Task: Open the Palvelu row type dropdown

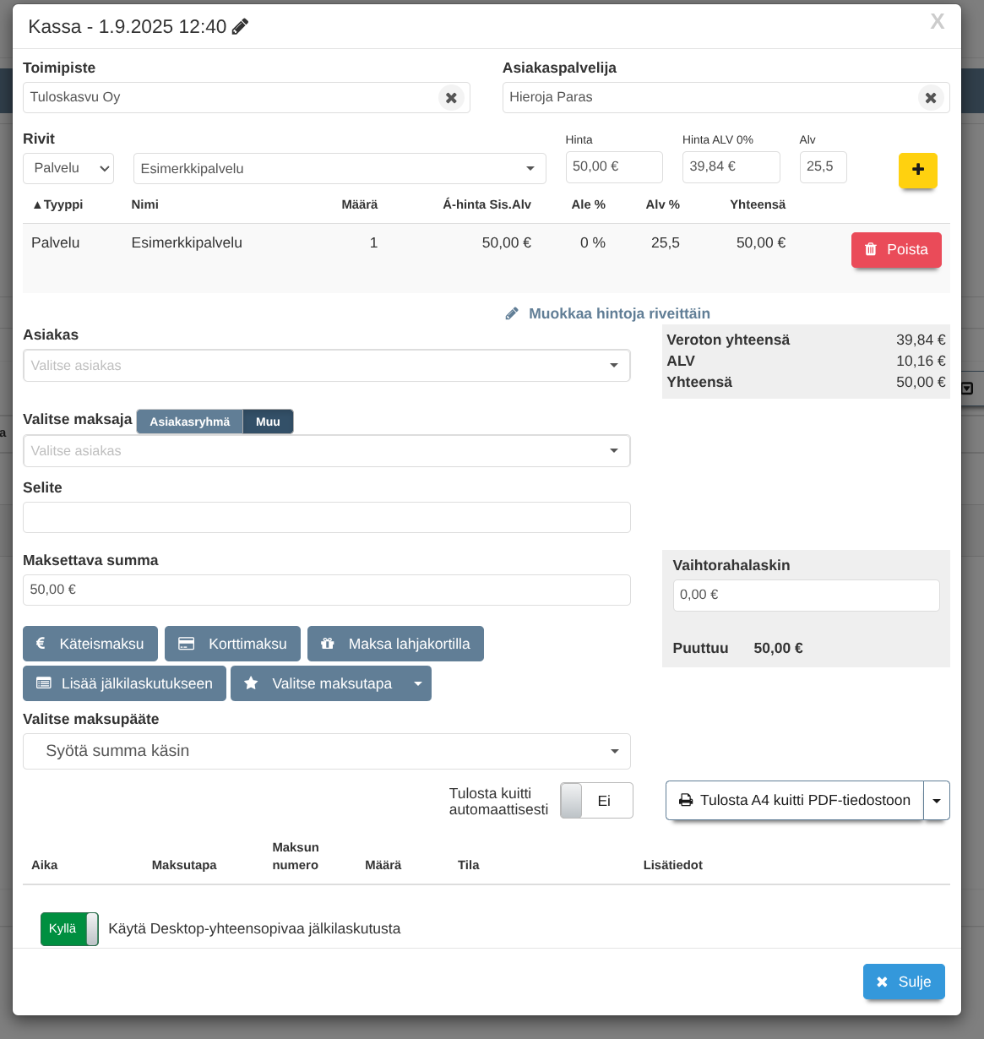Action: point(68,168)
